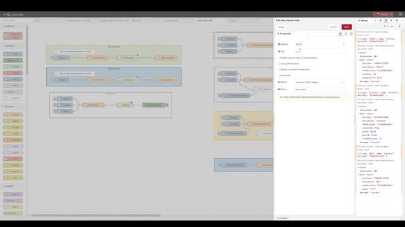Expand the sidebar tab list dropdown arrow
405x227 pixels.
(x=402, y=20)
